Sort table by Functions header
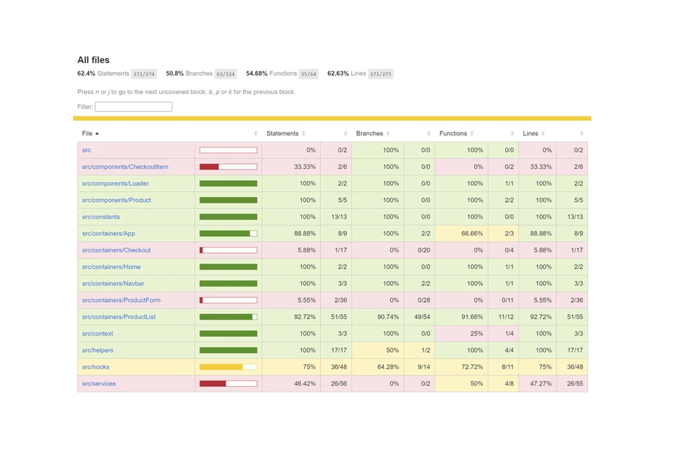 coord(453,134)
